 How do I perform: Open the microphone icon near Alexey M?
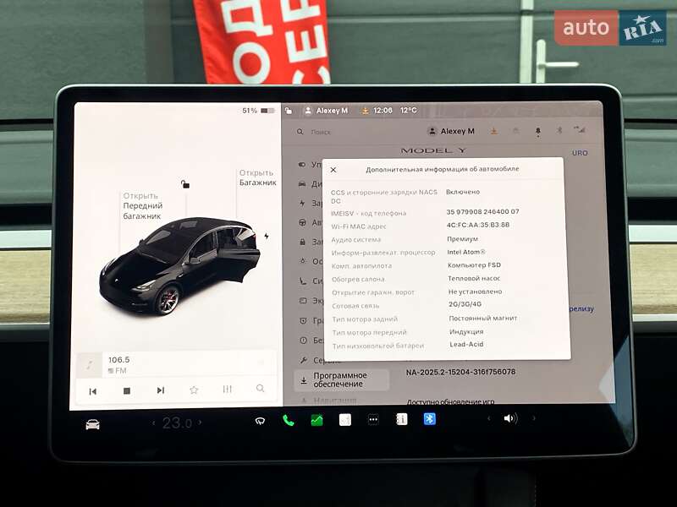tap(537, 131)
